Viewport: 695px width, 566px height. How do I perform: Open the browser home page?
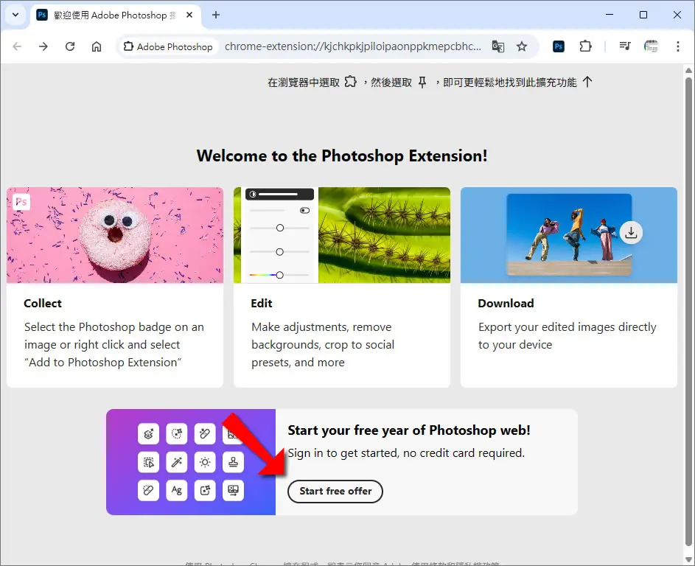[97, 46]
